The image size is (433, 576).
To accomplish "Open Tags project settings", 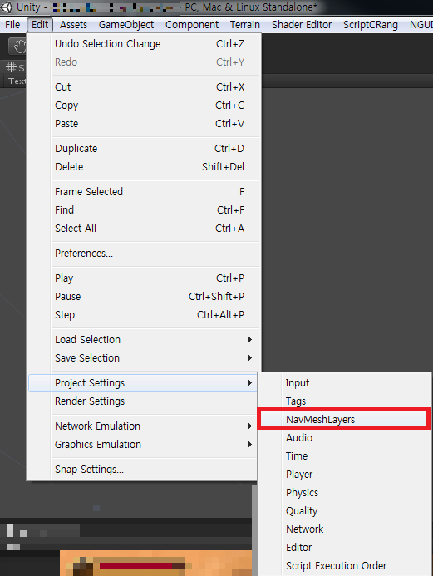I will pos(345,401).
